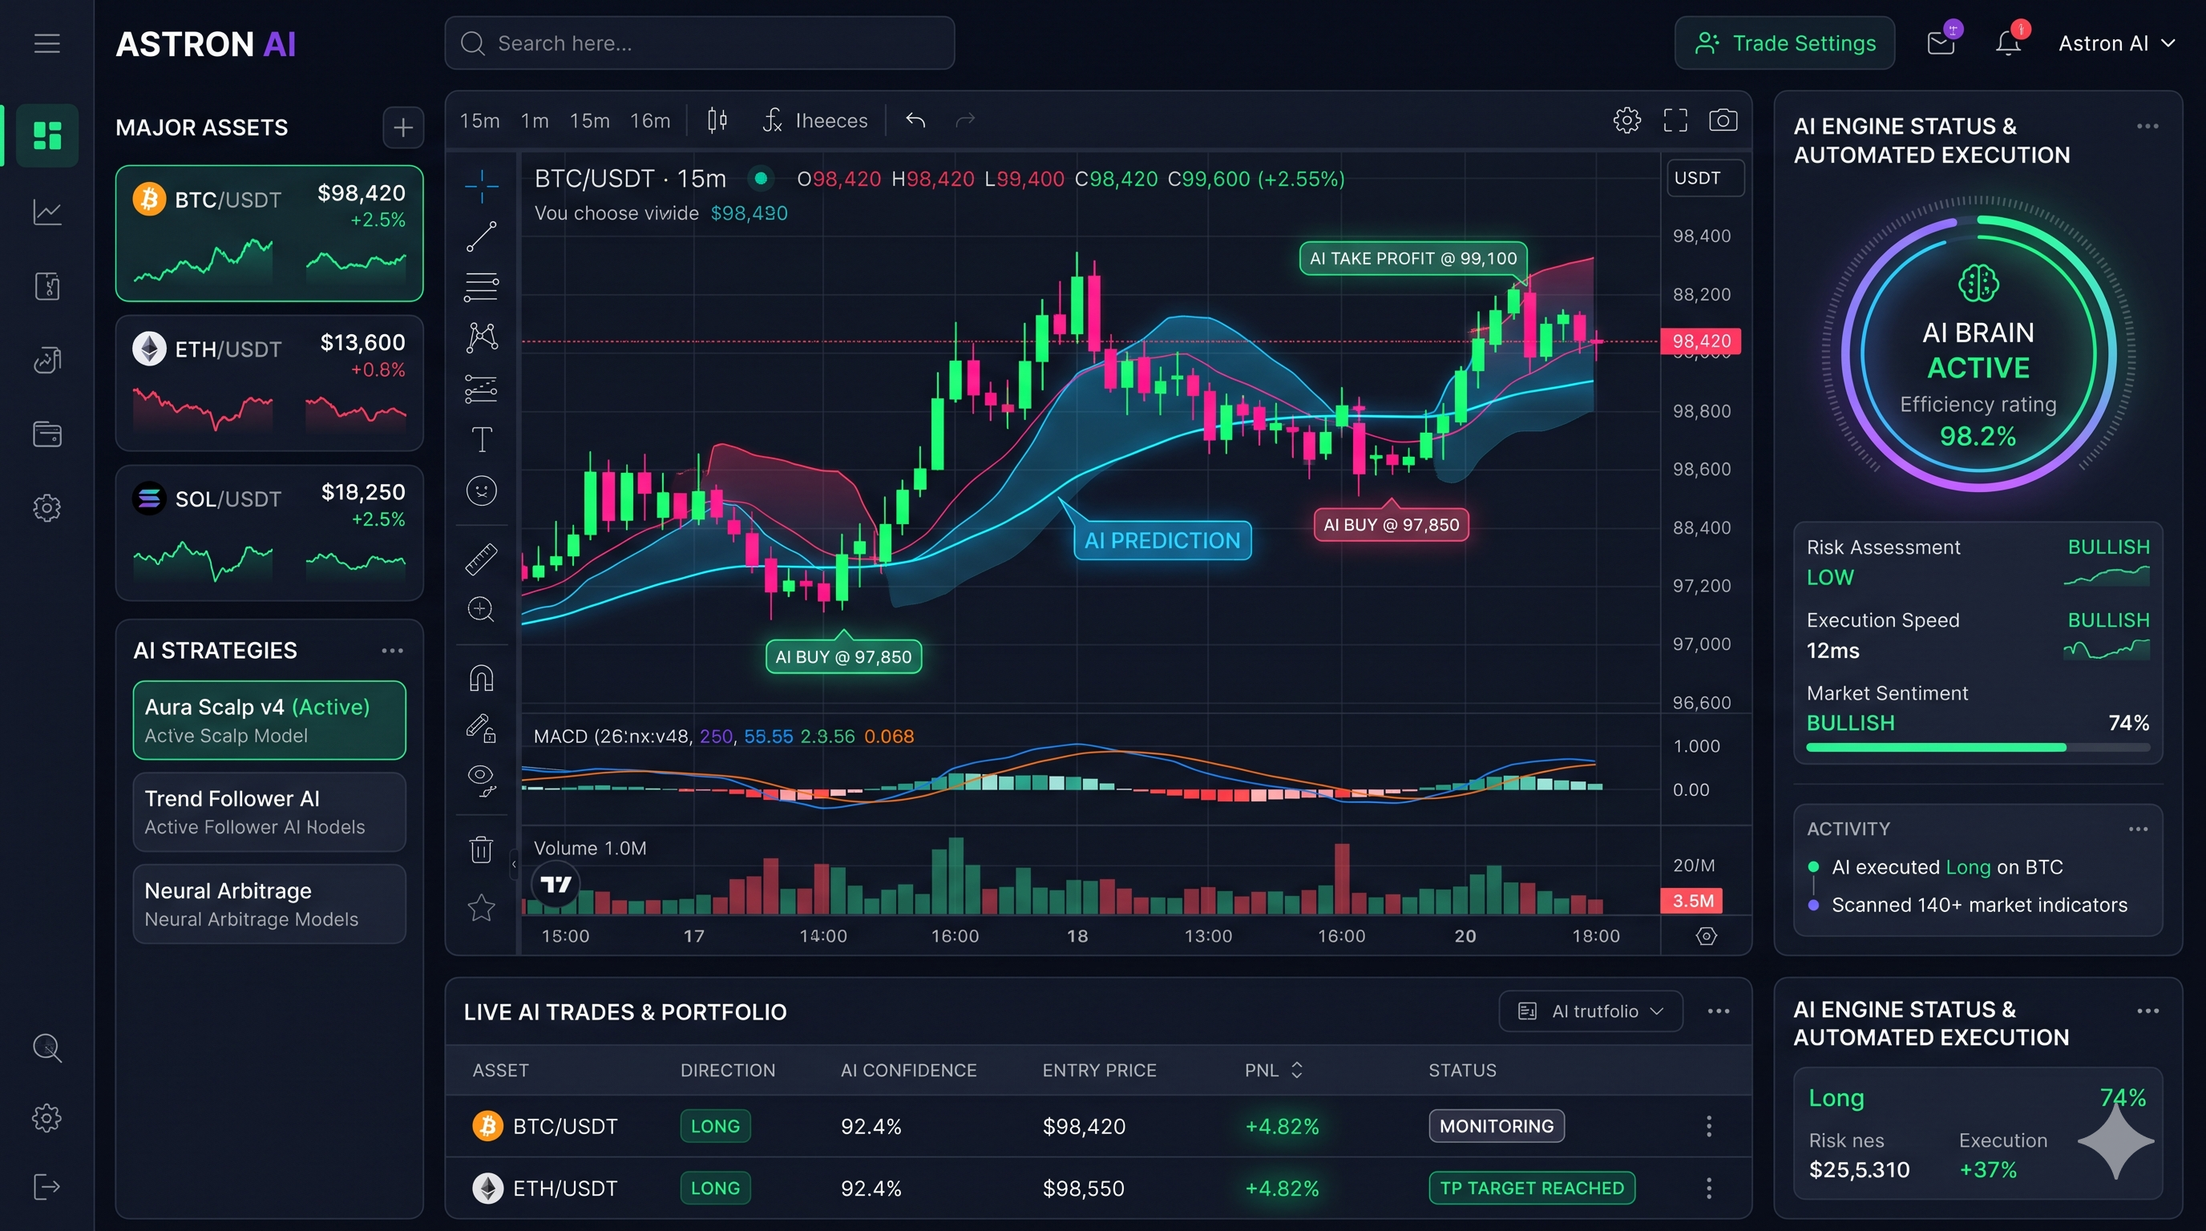
Task: Open chart settings gear icon
Action: (x=1627, y=120)
